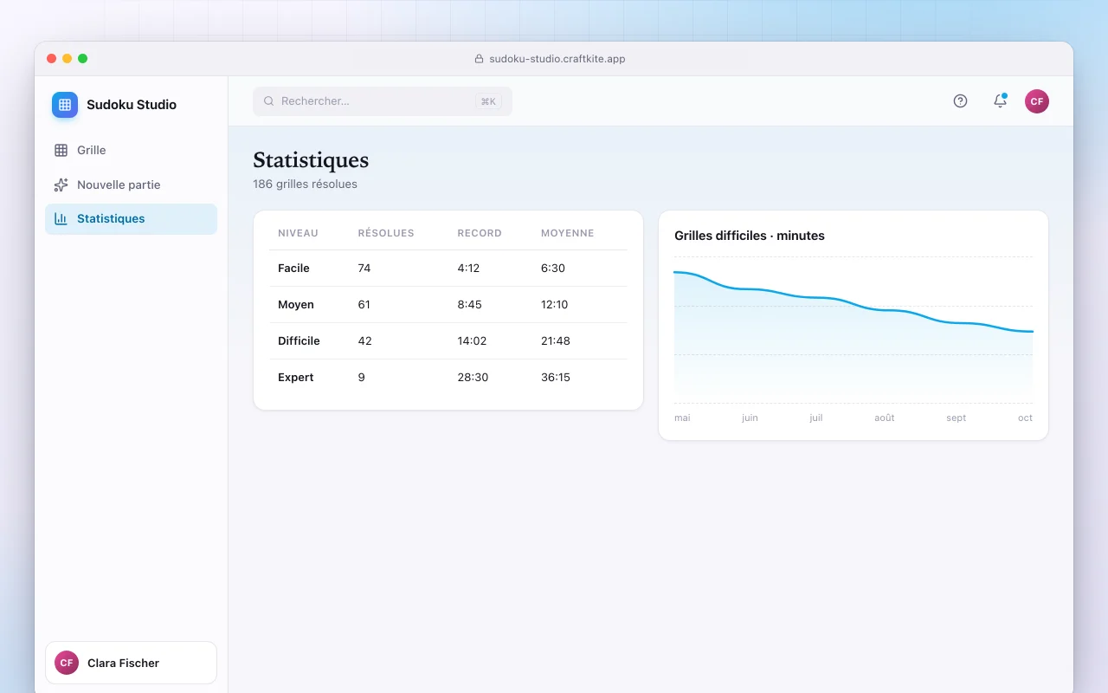Click the Difficile level row
This screenshot has height=693, width=1108.
(x=448, y=341)
